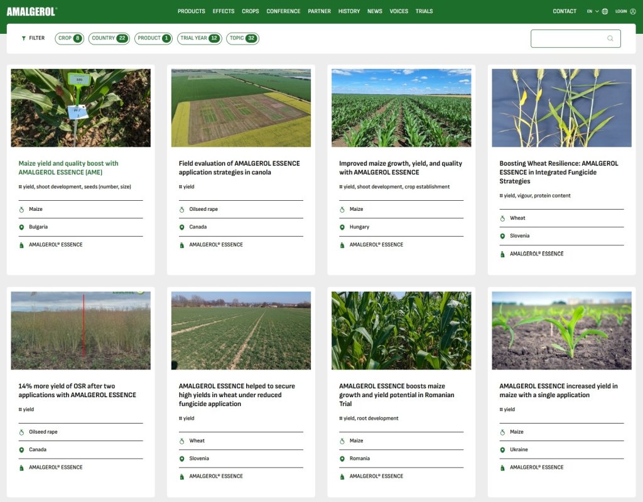Focus the search input field
Viewport: 643px width, 502px height.
[568, 38]
